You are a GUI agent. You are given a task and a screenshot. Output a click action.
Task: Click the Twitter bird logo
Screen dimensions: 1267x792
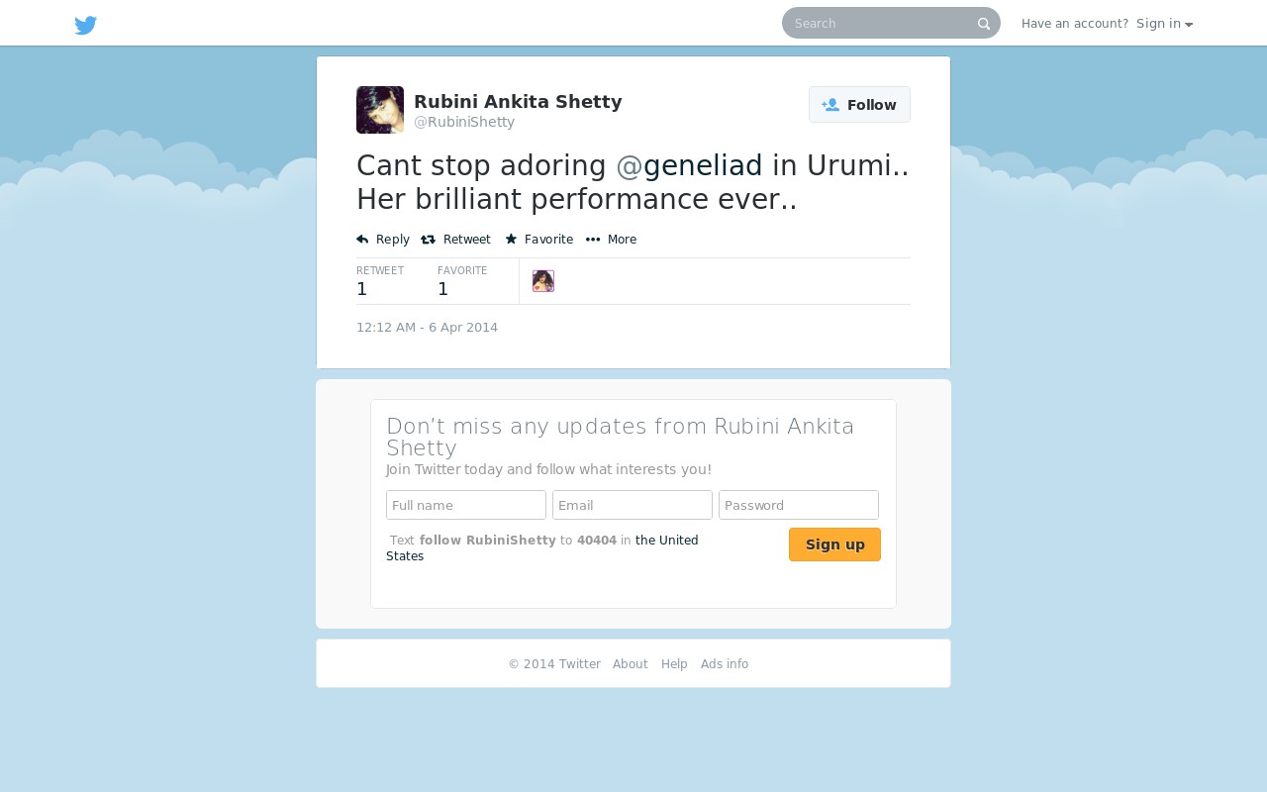pyautogui.click(x=86, y=26)
